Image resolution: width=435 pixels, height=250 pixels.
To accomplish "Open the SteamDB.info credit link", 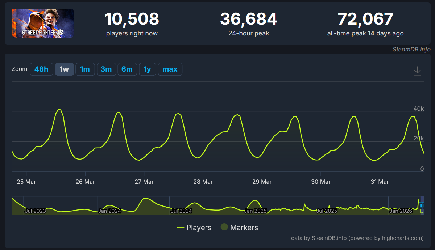I will pos(411,50).
